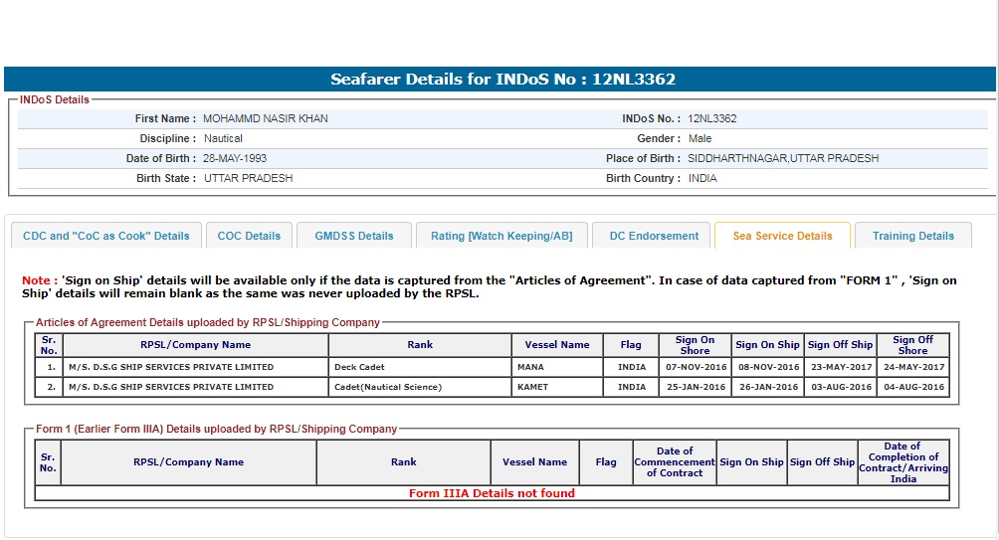Click the Sea Service Details tab
The width and height of the screenshot is (999, 540).
coord(782,236)
